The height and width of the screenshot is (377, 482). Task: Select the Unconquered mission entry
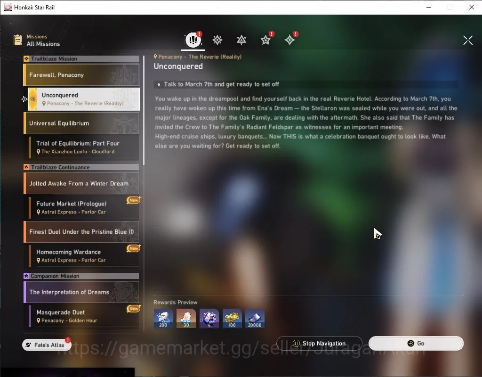(x=84, y=99)
